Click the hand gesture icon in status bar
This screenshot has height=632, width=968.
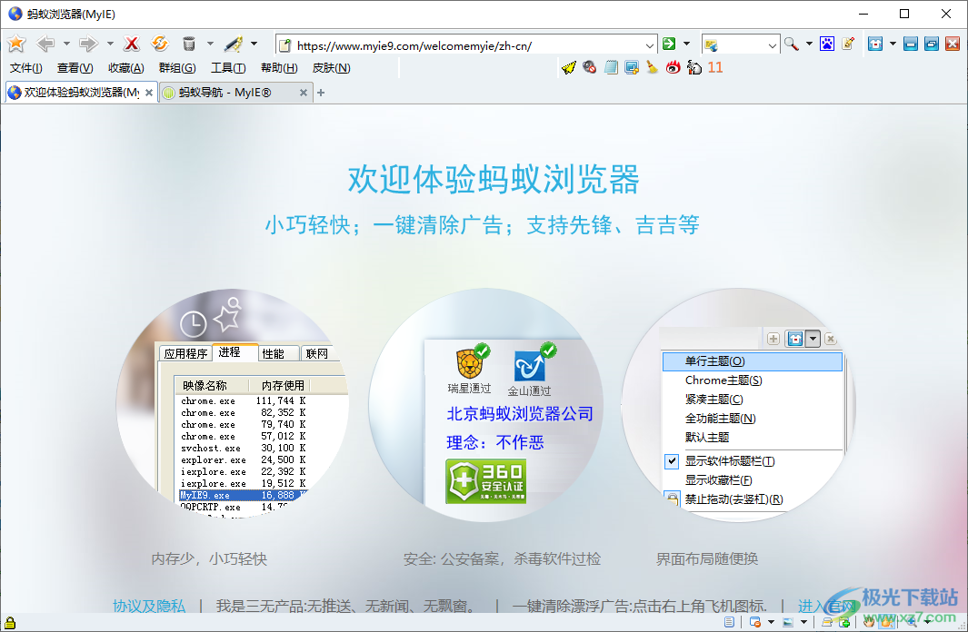(868, 622)
